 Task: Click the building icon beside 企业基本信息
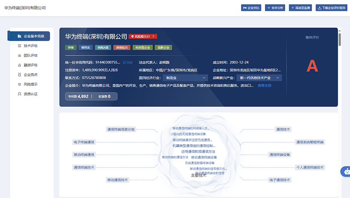pos(19,36)
